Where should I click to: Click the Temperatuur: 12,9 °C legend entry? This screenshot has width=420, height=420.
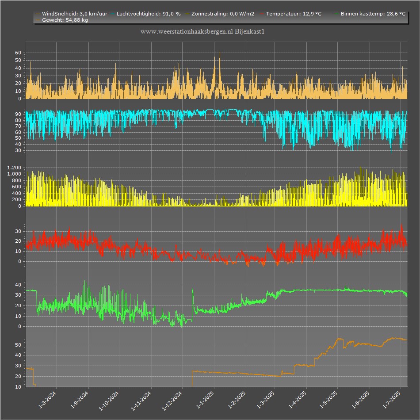tap(290, 14)
